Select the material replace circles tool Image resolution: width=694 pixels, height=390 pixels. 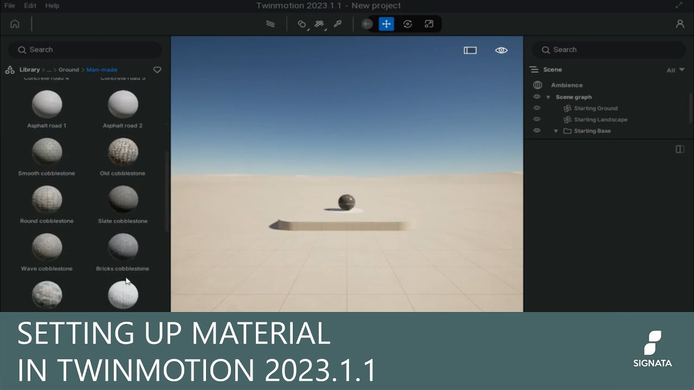[302, 24]
